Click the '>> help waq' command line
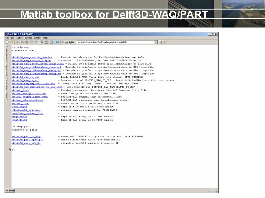Screen dimensions: 265x198 [x=20, y=47]
